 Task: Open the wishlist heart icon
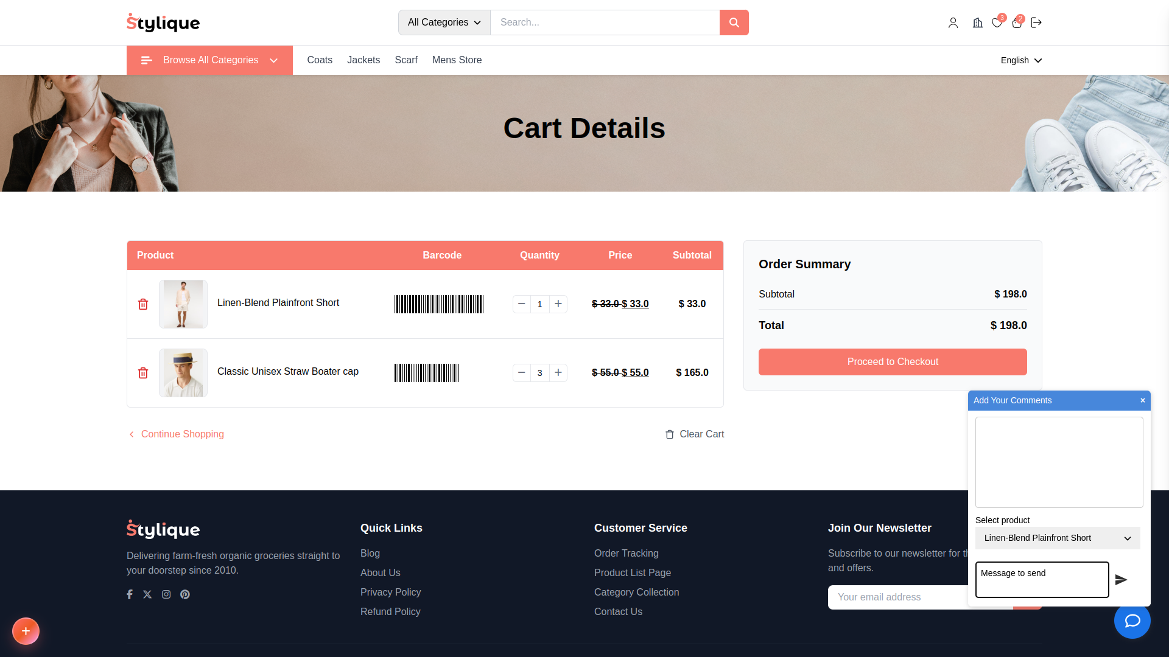pos(997,23)
